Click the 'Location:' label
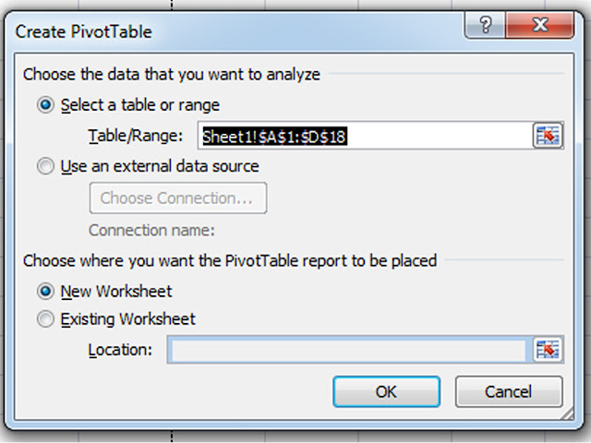 click(119, 351)
